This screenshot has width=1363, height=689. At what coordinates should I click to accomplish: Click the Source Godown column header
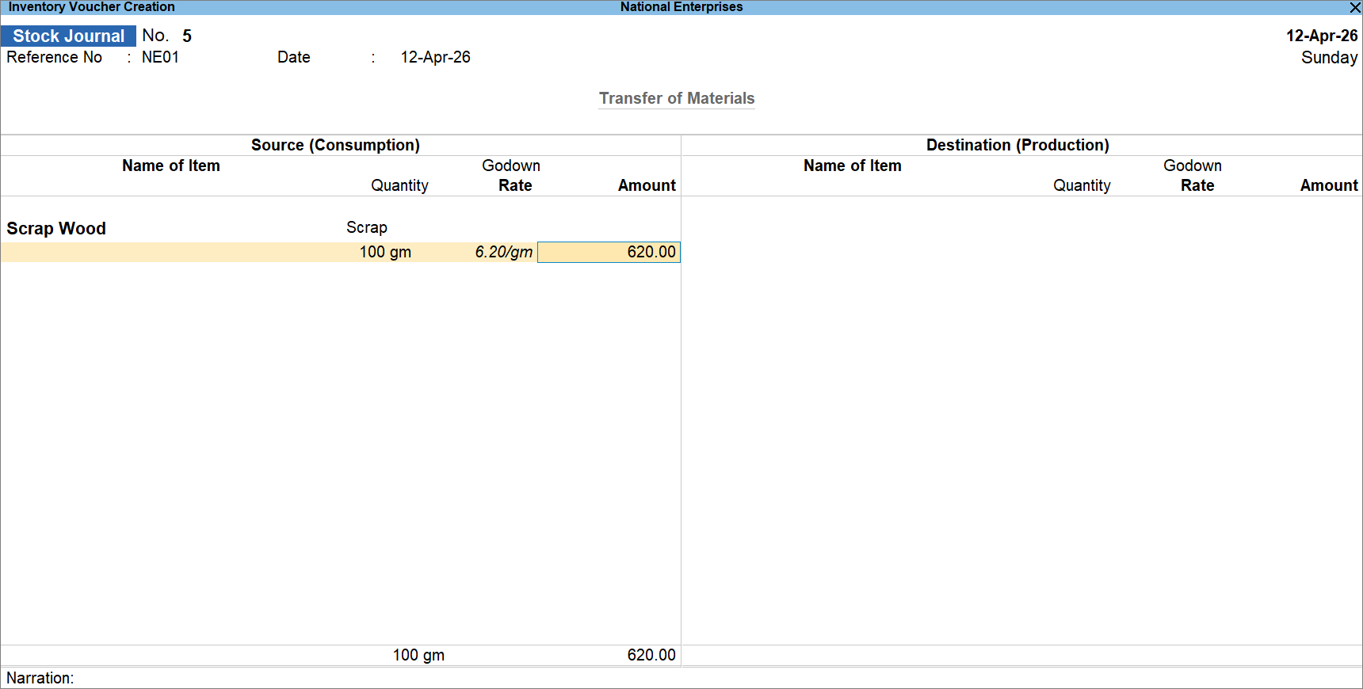click(511, 166)
